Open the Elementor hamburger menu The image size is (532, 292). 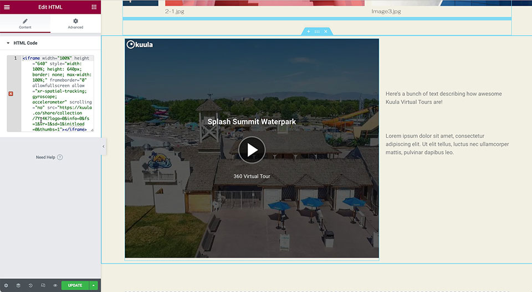(x=7, y=7)
